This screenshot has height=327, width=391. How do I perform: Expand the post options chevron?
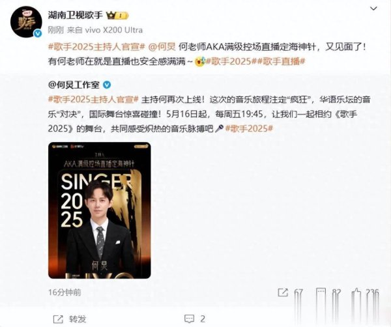[x=373, y=8]
